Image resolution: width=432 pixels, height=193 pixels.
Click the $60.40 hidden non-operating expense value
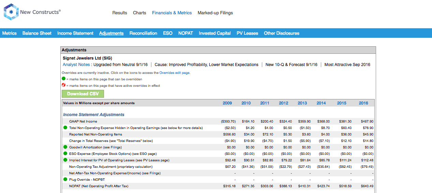click(x=346, y=128)
